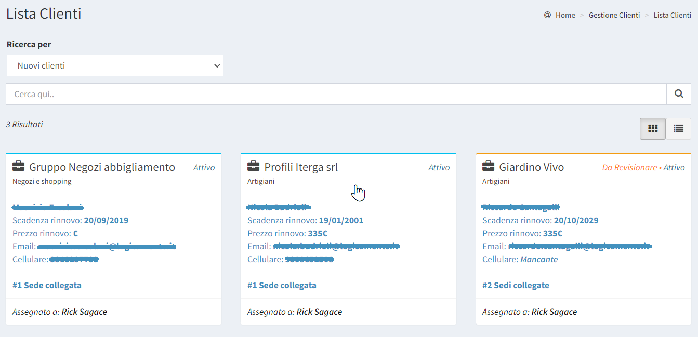Open Gruppo Negozi abbigliamento client title
This screenshot has width=698, height=337.
[102, 167]
